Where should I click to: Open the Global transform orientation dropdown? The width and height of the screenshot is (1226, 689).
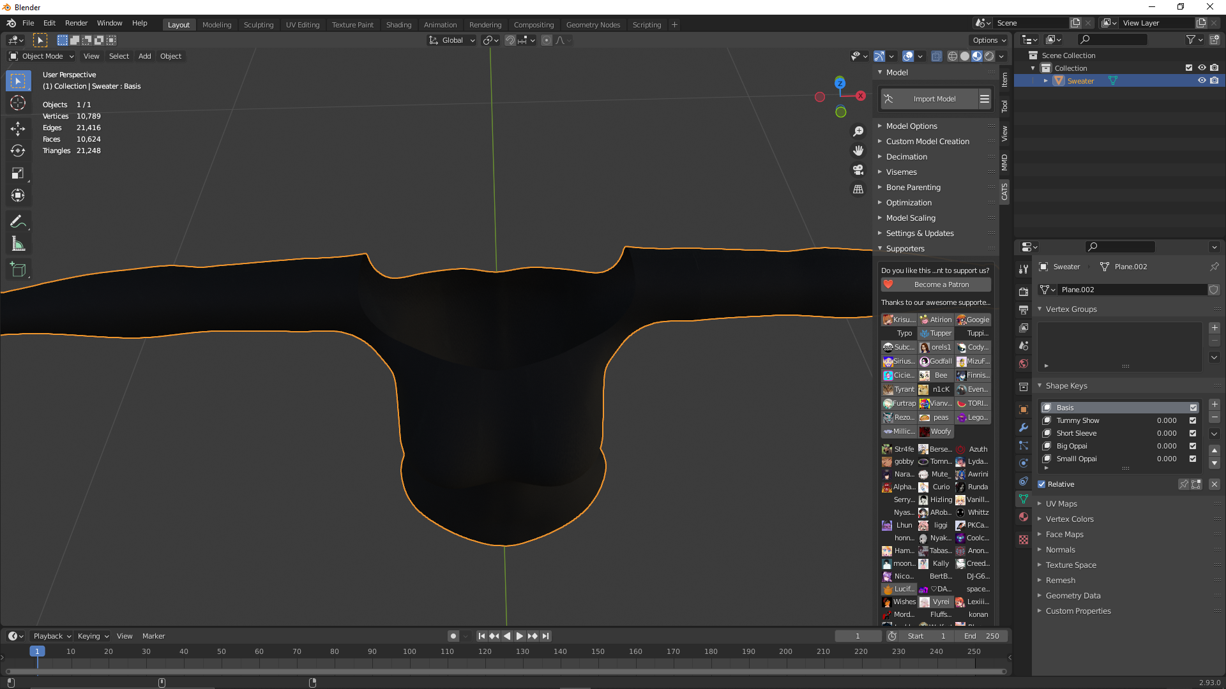(452, 40)
